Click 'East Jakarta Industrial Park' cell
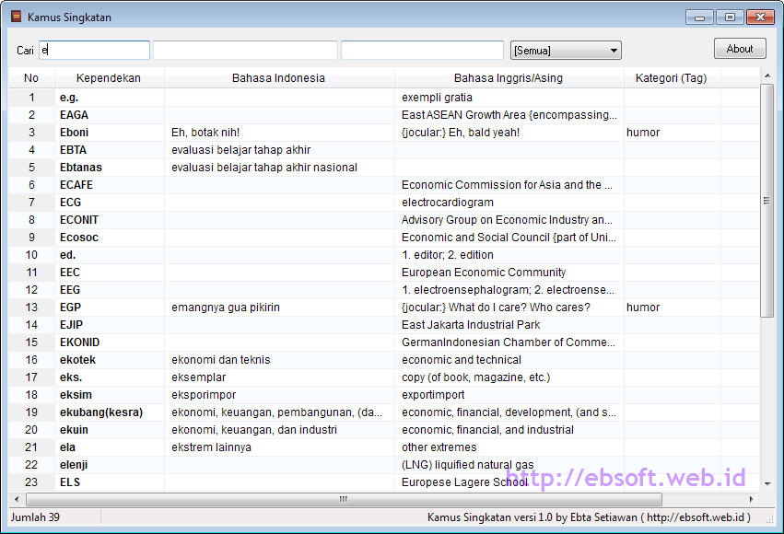This screenshot has height=534, width=784. 471,325
